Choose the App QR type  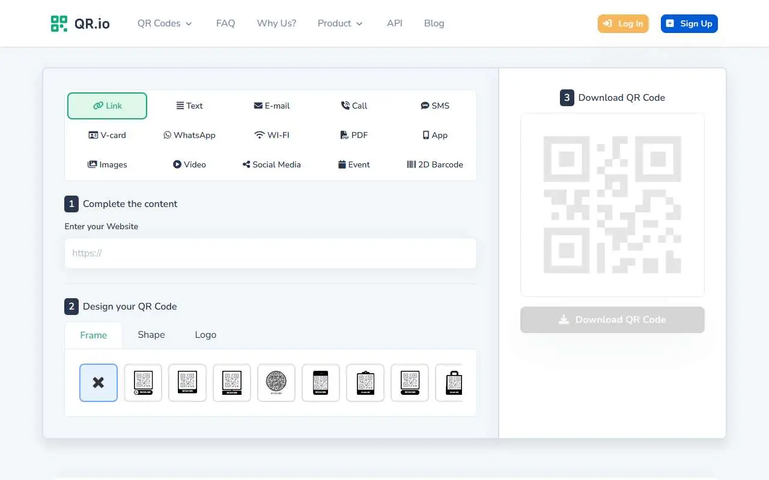point(435,135)
